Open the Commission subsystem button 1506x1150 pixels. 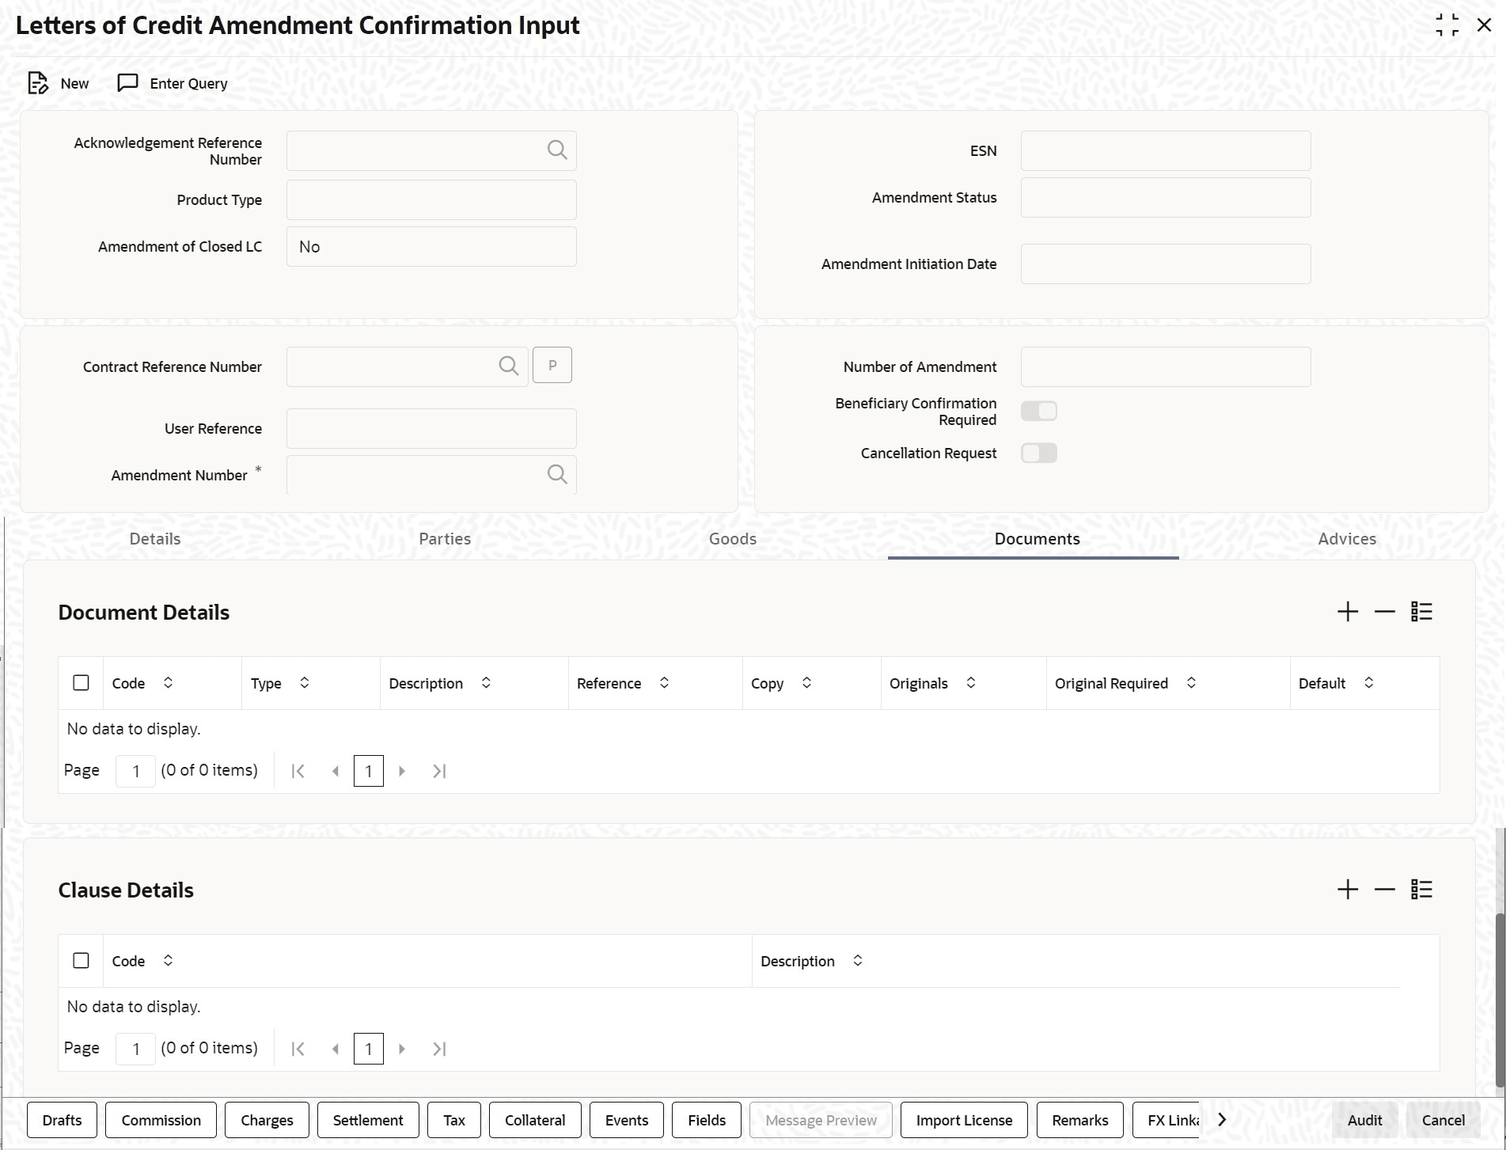(x=161, y=1120)
